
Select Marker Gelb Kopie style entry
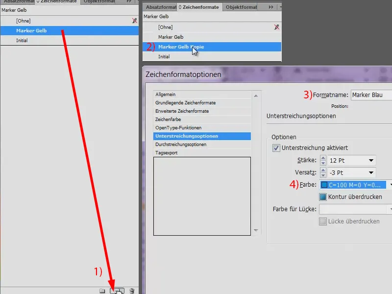click(x=212, y=47)
